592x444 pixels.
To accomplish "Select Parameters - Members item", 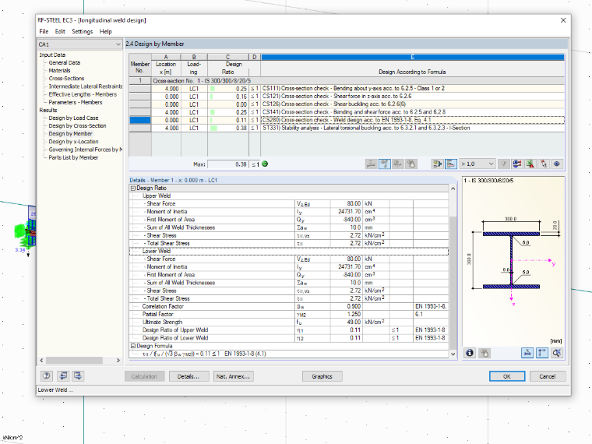I will (x=76, y=102).
